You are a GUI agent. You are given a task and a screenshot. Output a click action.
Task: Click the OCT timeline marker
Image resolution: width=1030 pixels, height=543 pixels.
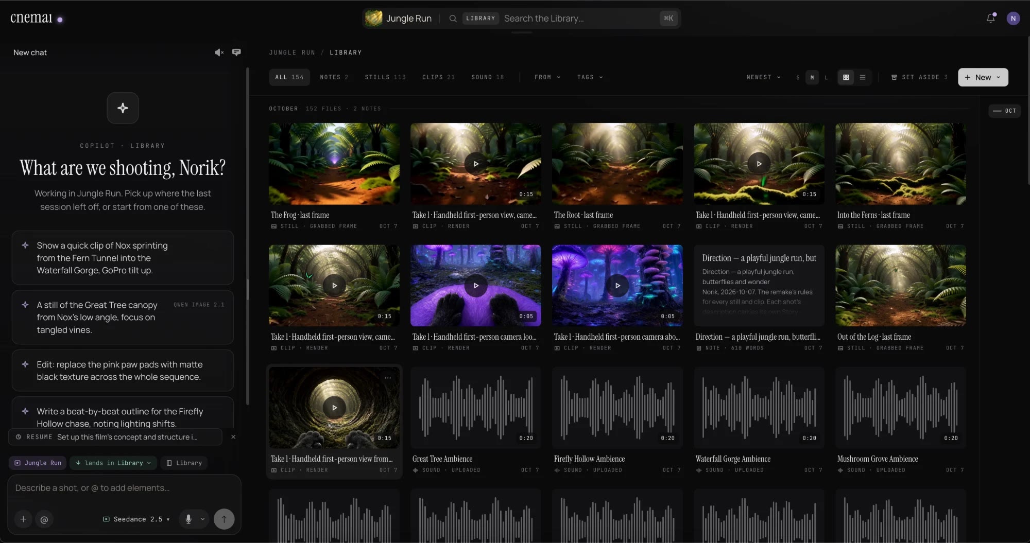coord(1004,111)
